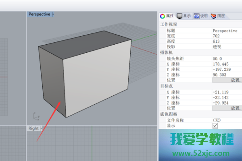Click the 镜头焦距 value field 50.0

click(226, 58)
